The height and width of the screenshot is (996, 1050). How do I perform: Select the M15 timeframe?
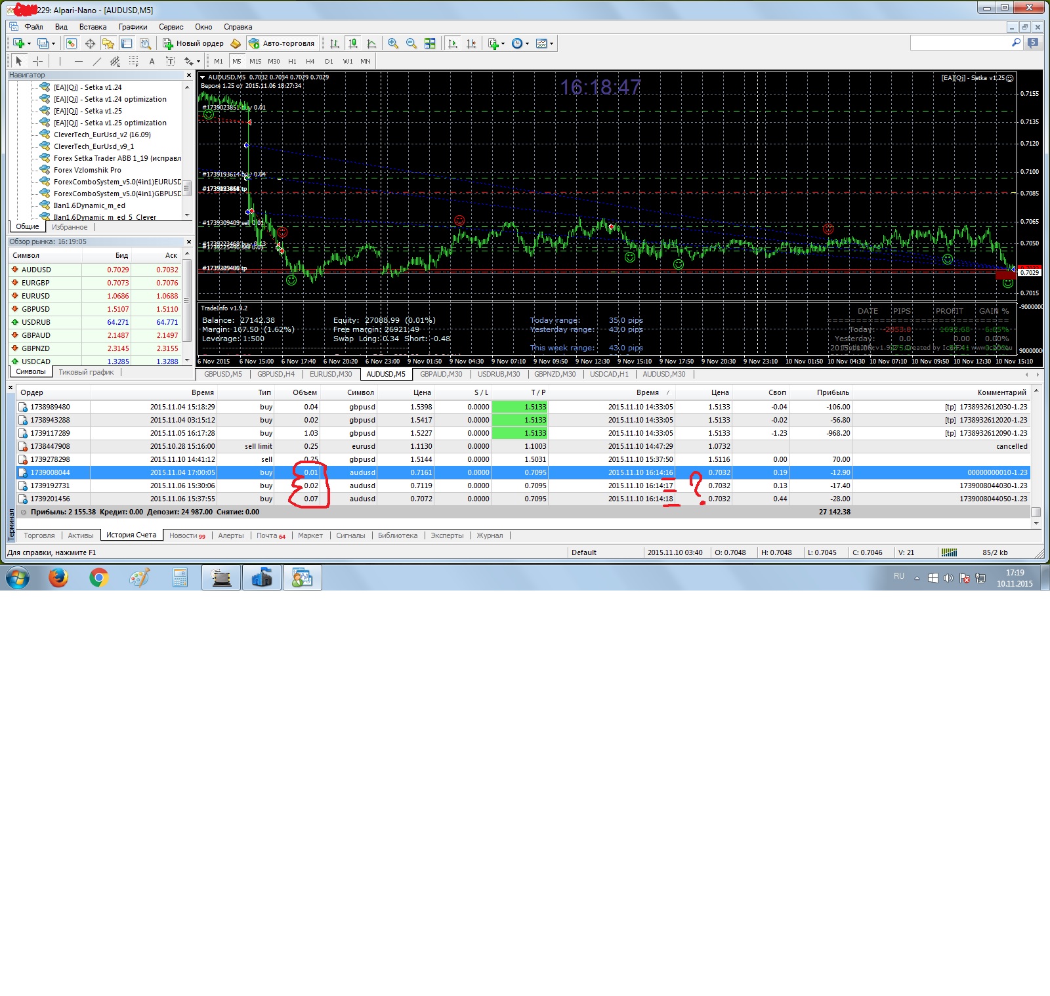[255, 61]
